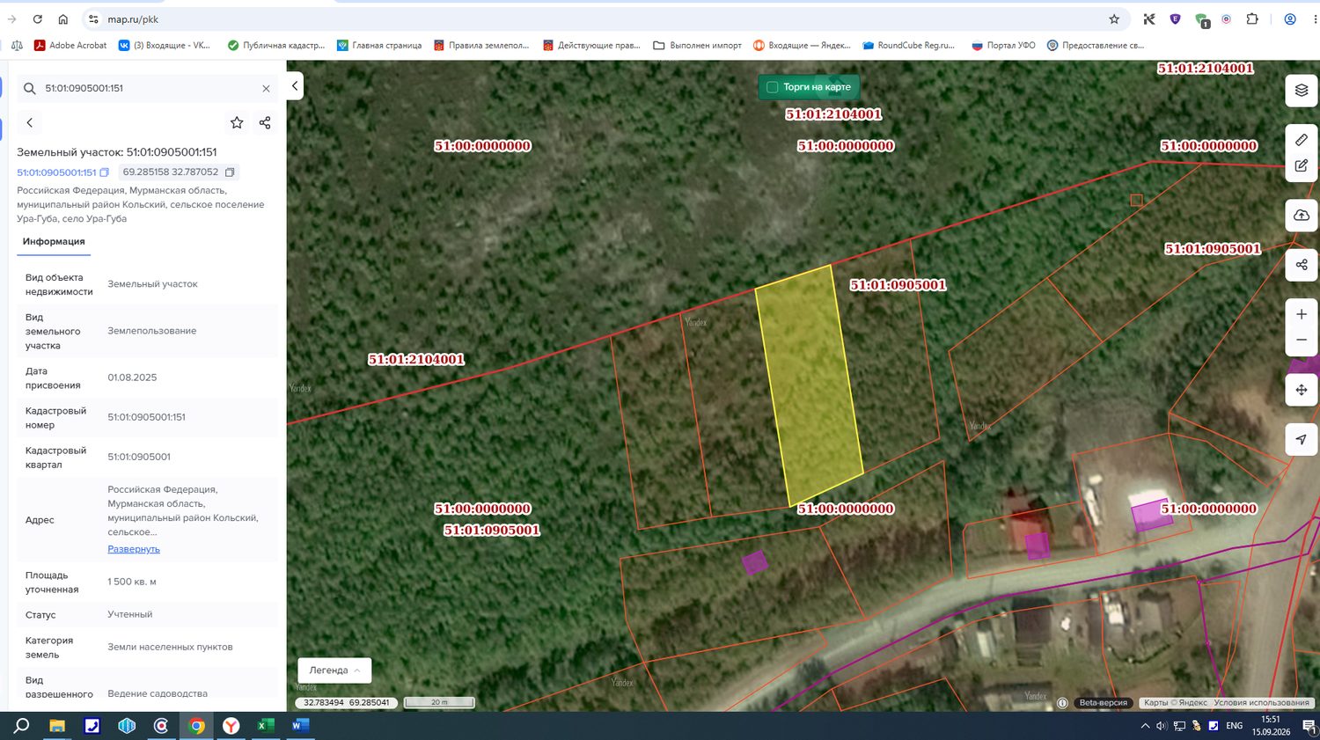Viewport: 1320px width, 740px height.
Task: Open the Adobe Acrobat bookmark
Action: [70, 45]
